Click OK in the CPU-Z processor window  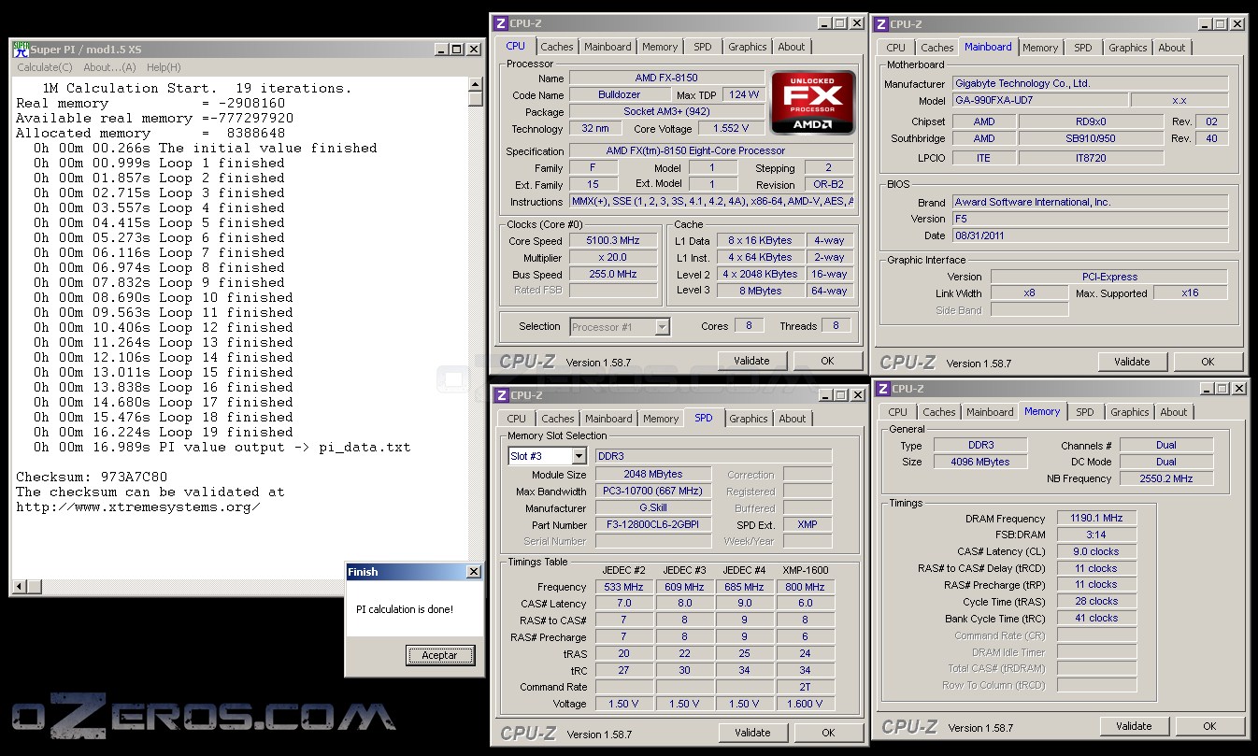coord(827,361)
